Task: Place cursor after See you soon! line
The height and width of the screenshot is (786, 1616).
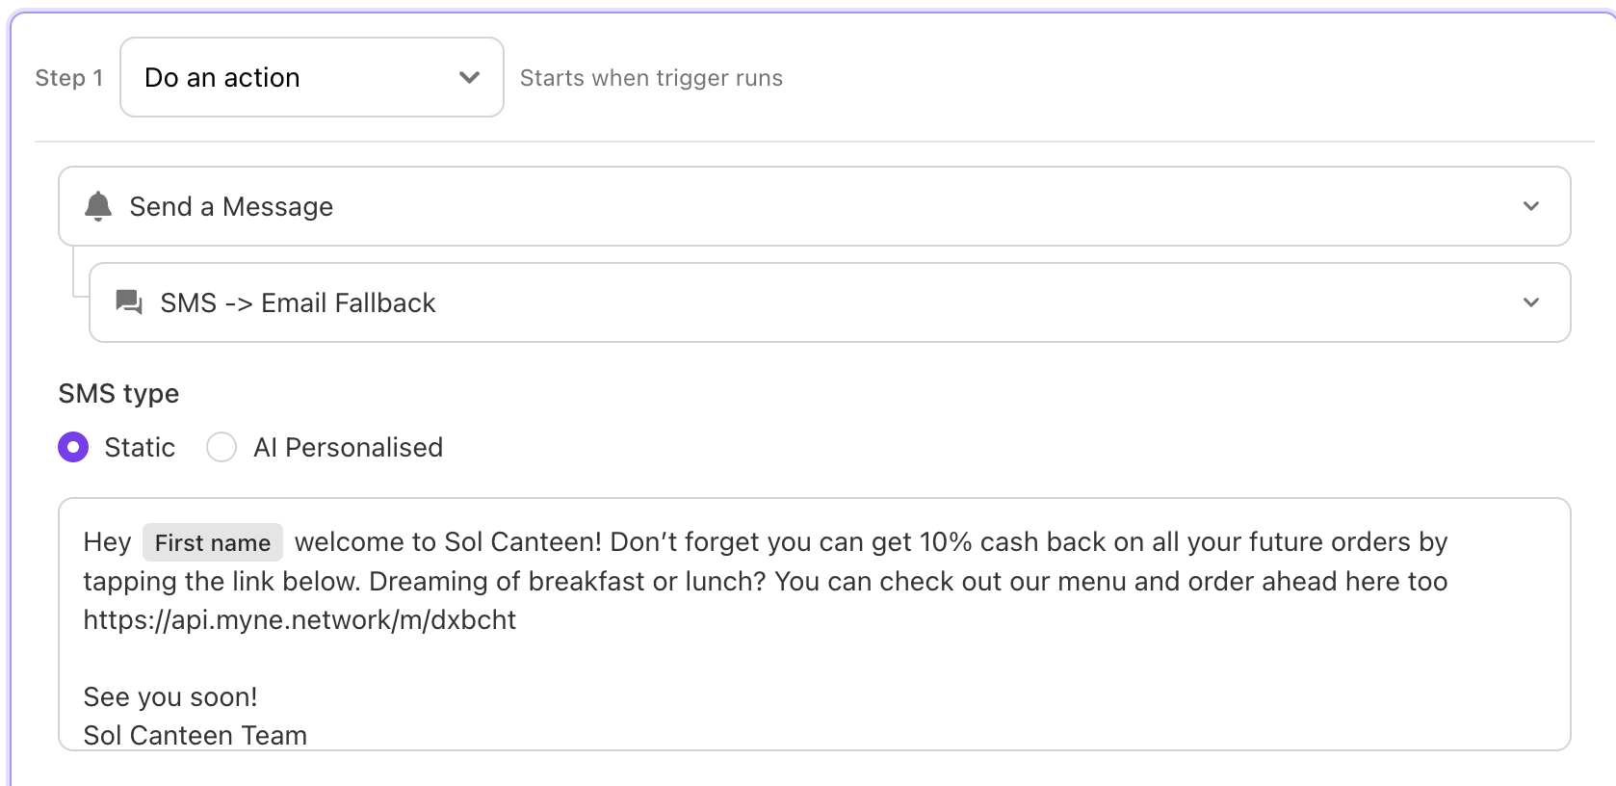Action: (x=259, y=696)
